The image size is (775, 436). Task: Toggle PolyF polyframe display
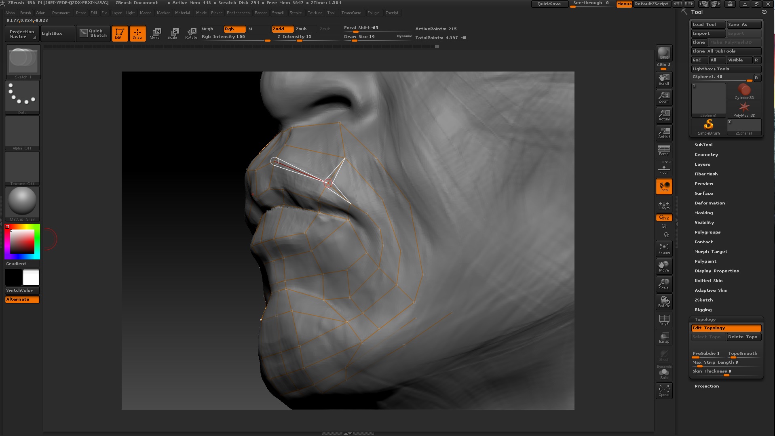(x=664, y=320)
